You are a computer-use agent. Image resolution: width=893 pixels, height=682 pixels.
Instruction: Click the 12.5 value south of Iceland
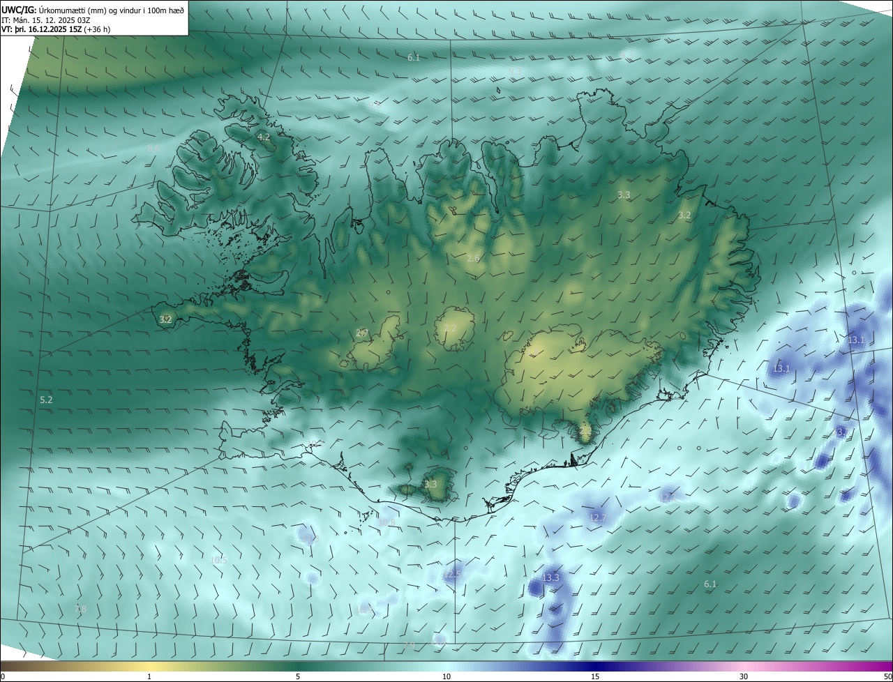point(453,574)
